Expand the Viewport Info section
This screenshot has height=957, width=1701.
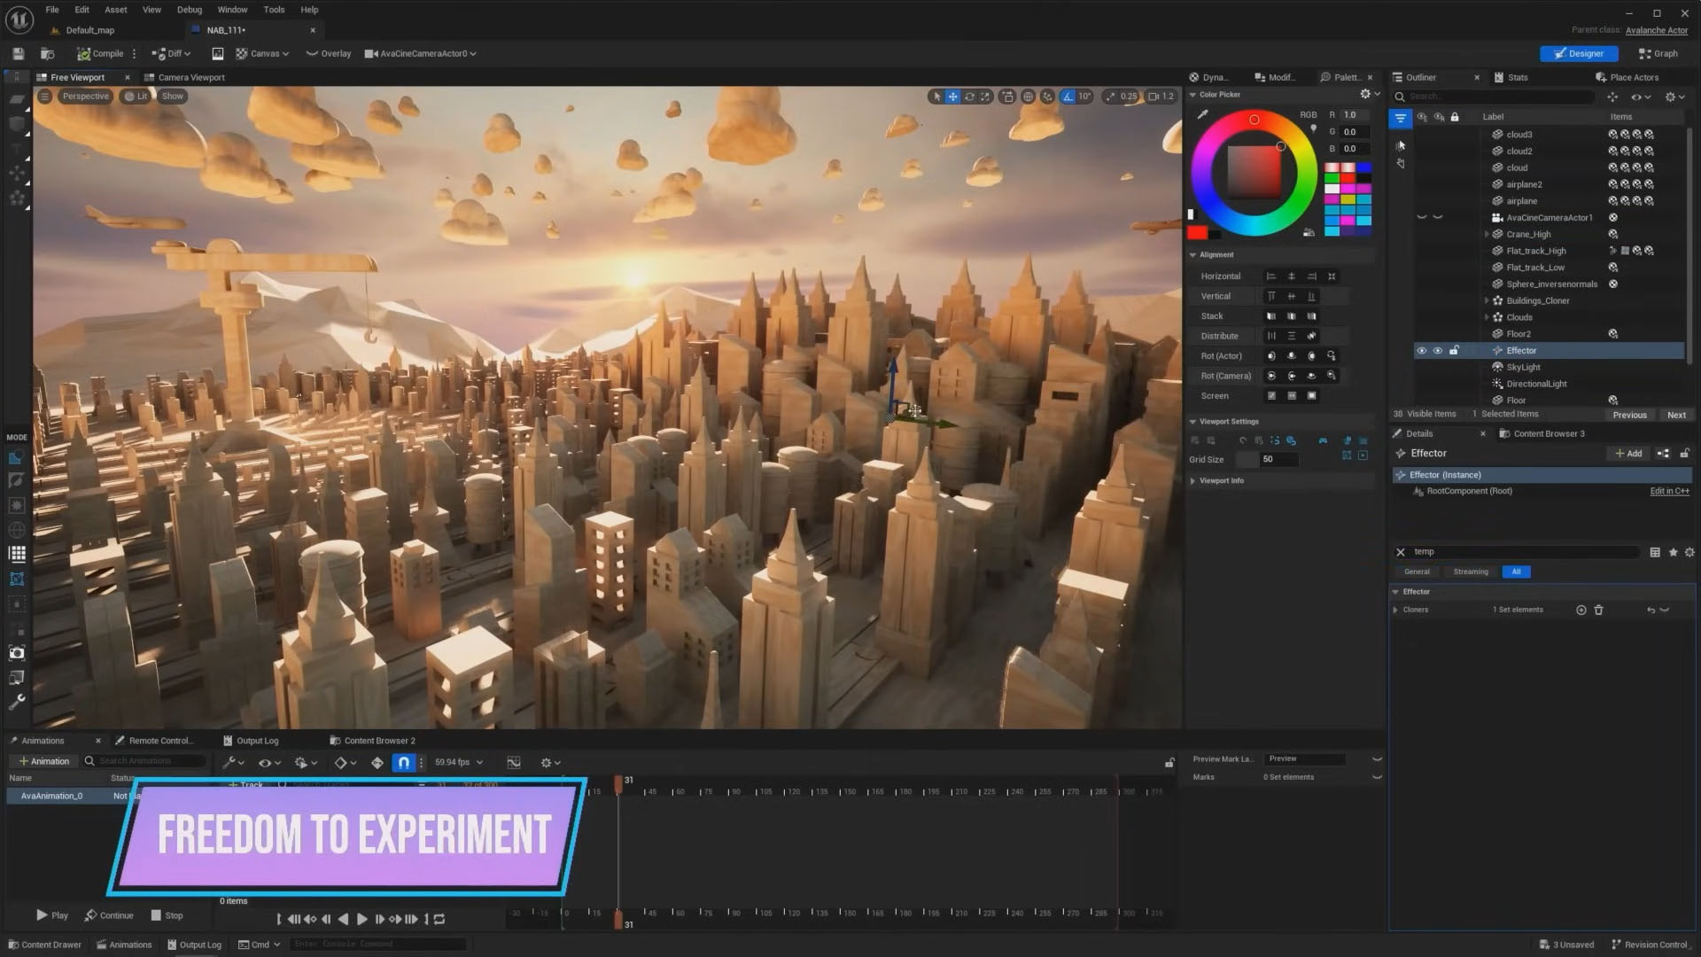pos(1192,480)
